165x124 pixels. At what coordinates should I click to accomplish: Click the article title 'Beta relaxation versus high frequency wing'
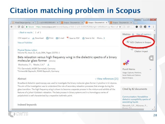pyautogui.click(x=67, y=59)
